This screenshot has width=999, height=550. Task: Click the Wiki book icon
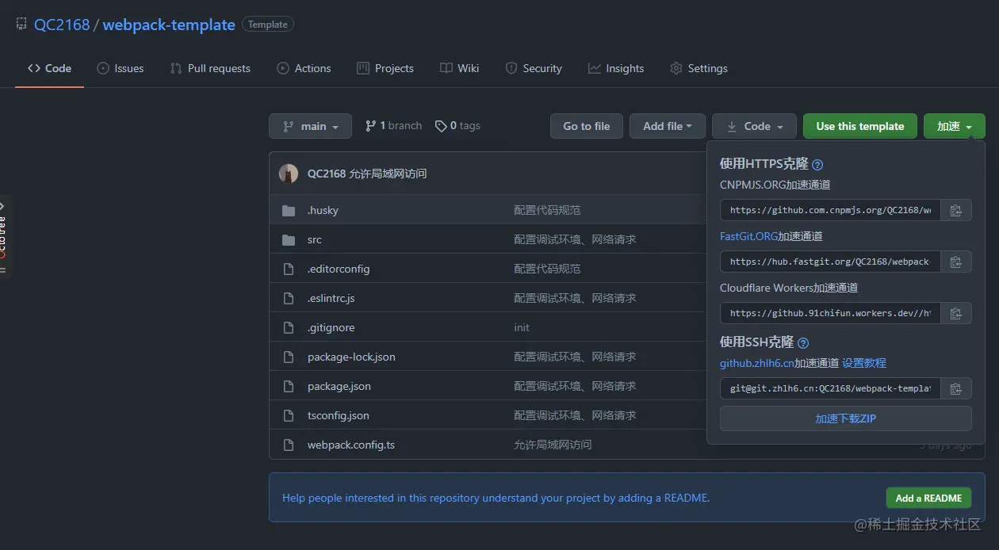click(446, 68)
